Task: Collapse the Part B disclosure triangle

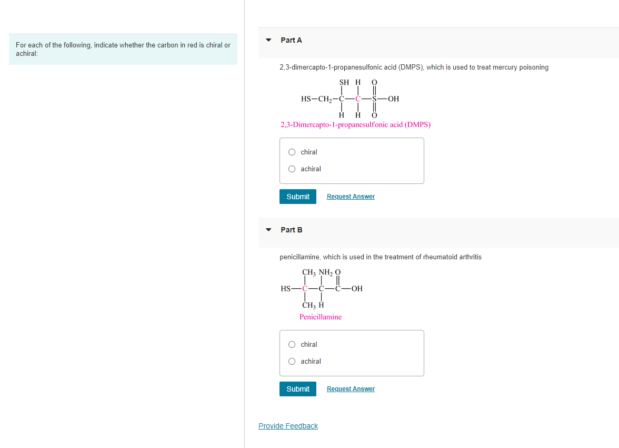Action: tap(268, 230)
